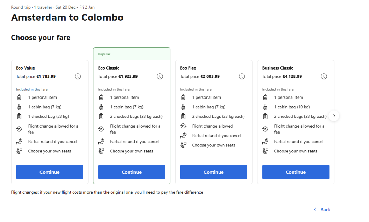Continue with the Business Classic fare
The width and height of the screenshot is (369, 222).
click(295, 172)
